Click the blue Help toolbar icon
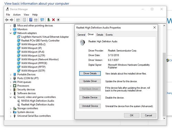The width and height of the screenshot is (172, 130). (x=31, y=20)
